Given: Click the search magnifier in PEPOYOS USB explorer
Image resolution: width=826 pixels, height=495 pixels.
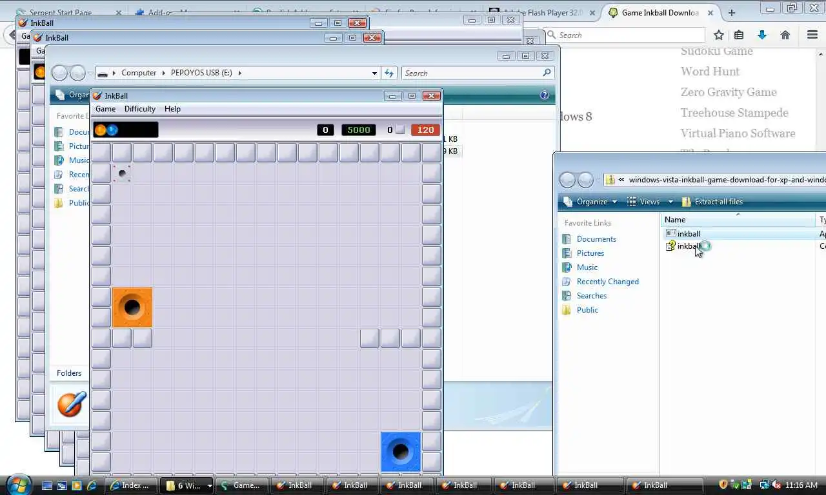Looking at the screenshot, I should [547, 73].
